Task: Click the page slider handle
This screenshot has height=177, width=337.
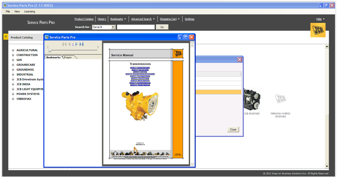Action: 50,50
